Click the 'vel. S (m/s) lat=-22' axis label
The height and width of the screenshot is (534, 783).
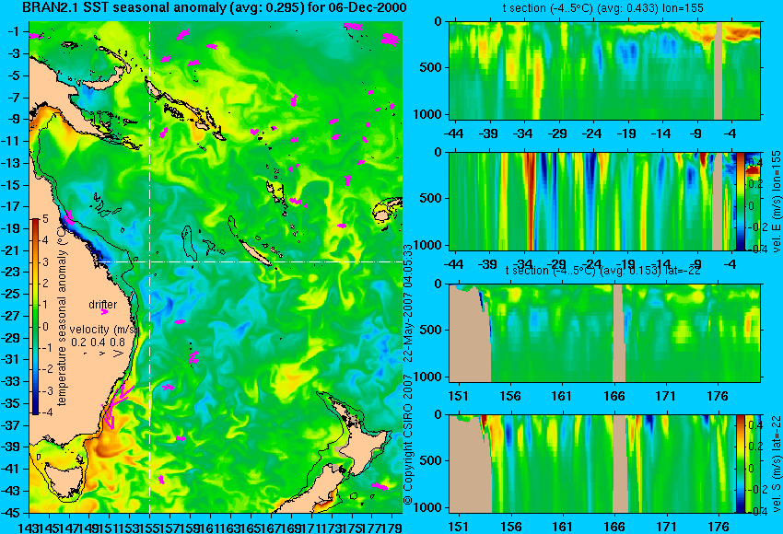pos(776,463)
